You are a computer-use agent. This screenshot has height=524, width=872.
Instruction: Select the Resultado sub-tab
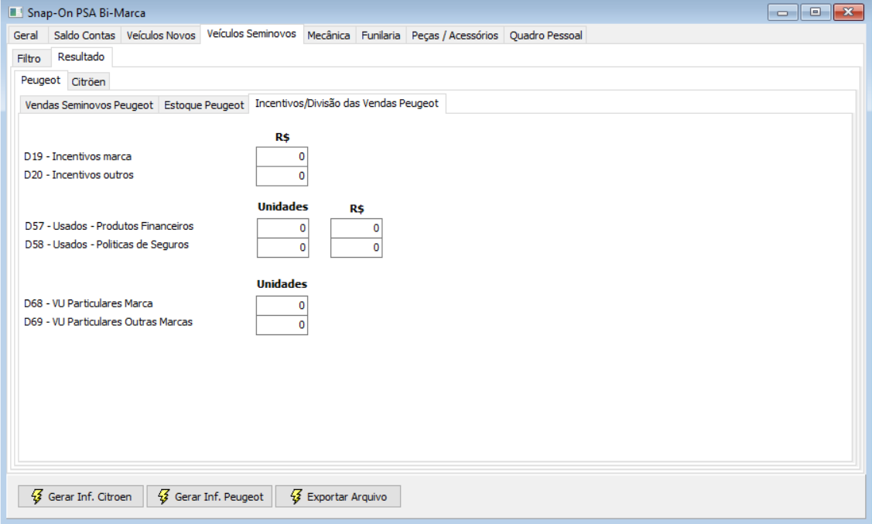tap(81, 57)
